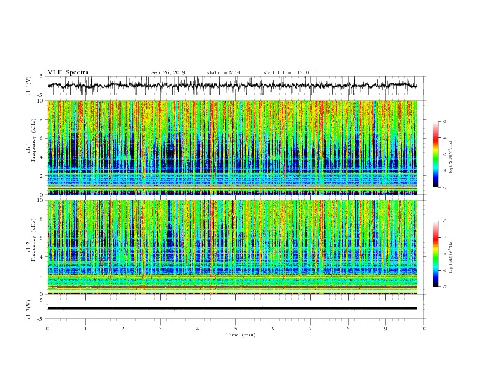Image resolution: width=477 pixels, height=369 pixels.
Task: Click the "ch.3(V)" axis label
Action: [x=29, y=309]
